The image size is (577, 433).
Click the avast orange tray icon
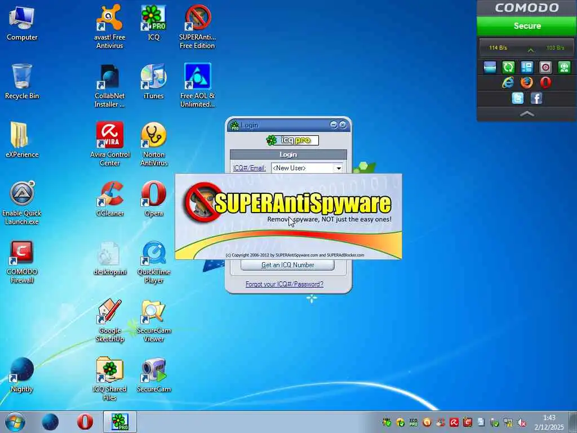click(x=427, y=422)
